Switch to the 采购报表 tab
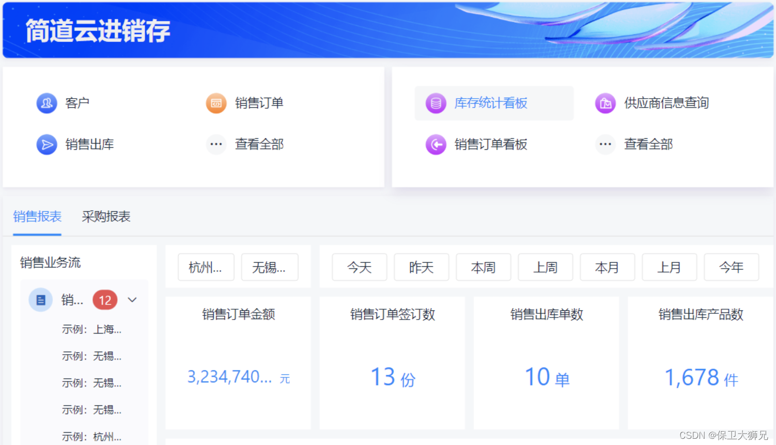Screen dimensions: 776x445 tap(106, 217)
